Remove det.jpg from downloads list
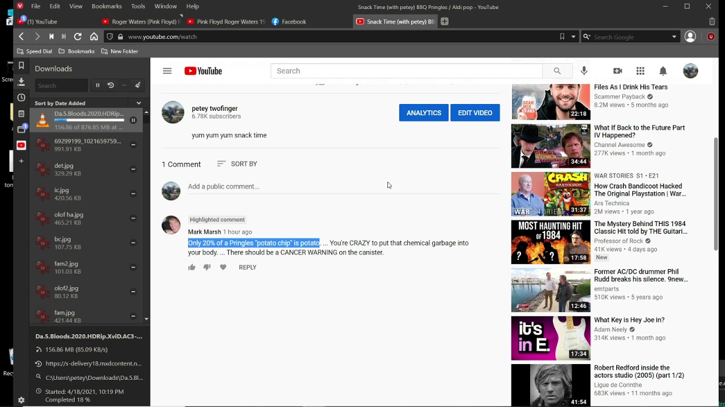This screenshot has height=407, width=725. pyautogui.click(x=133, y=169)
